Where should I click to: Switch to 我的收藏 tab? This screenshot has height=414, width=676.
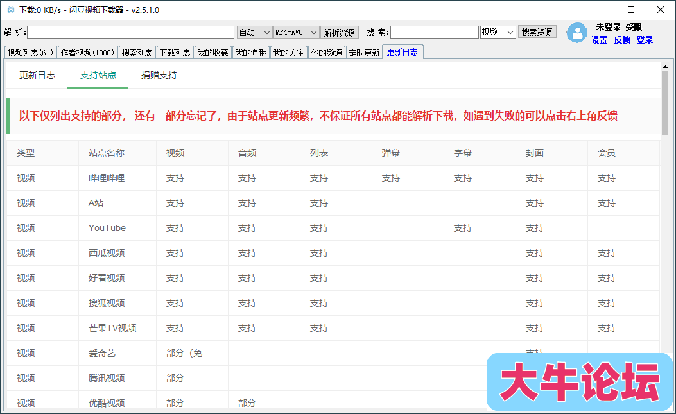(x=213, y=53)
